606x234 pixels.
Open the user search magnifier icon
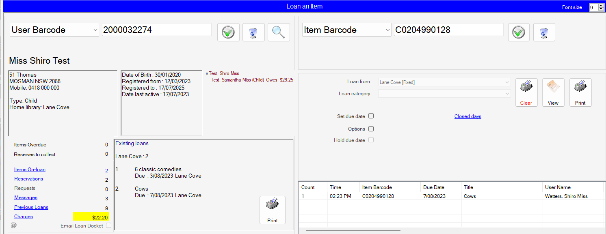pyautogui.click(x=278, y=32)
